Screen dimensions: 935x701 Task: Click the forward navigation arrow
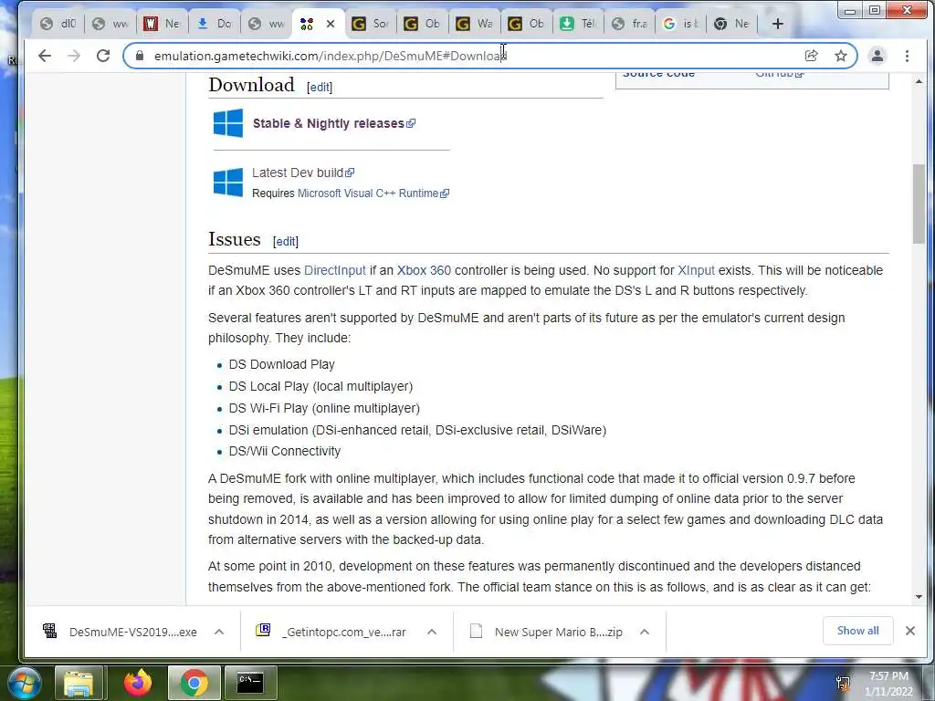click(74, 56)
